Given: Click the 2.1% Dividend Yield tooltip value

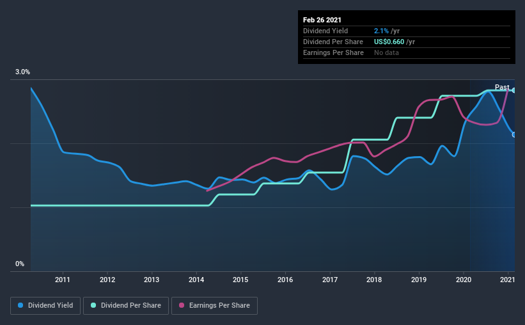Looking at the screenshot, I should [x=381, y=31].
